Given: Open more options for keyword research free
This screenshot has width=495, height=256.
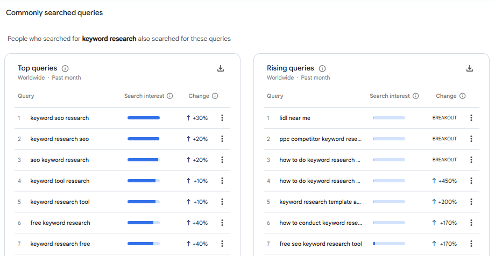Looking at the screenshot, I should pyautogui.click(x=222, y=244).
